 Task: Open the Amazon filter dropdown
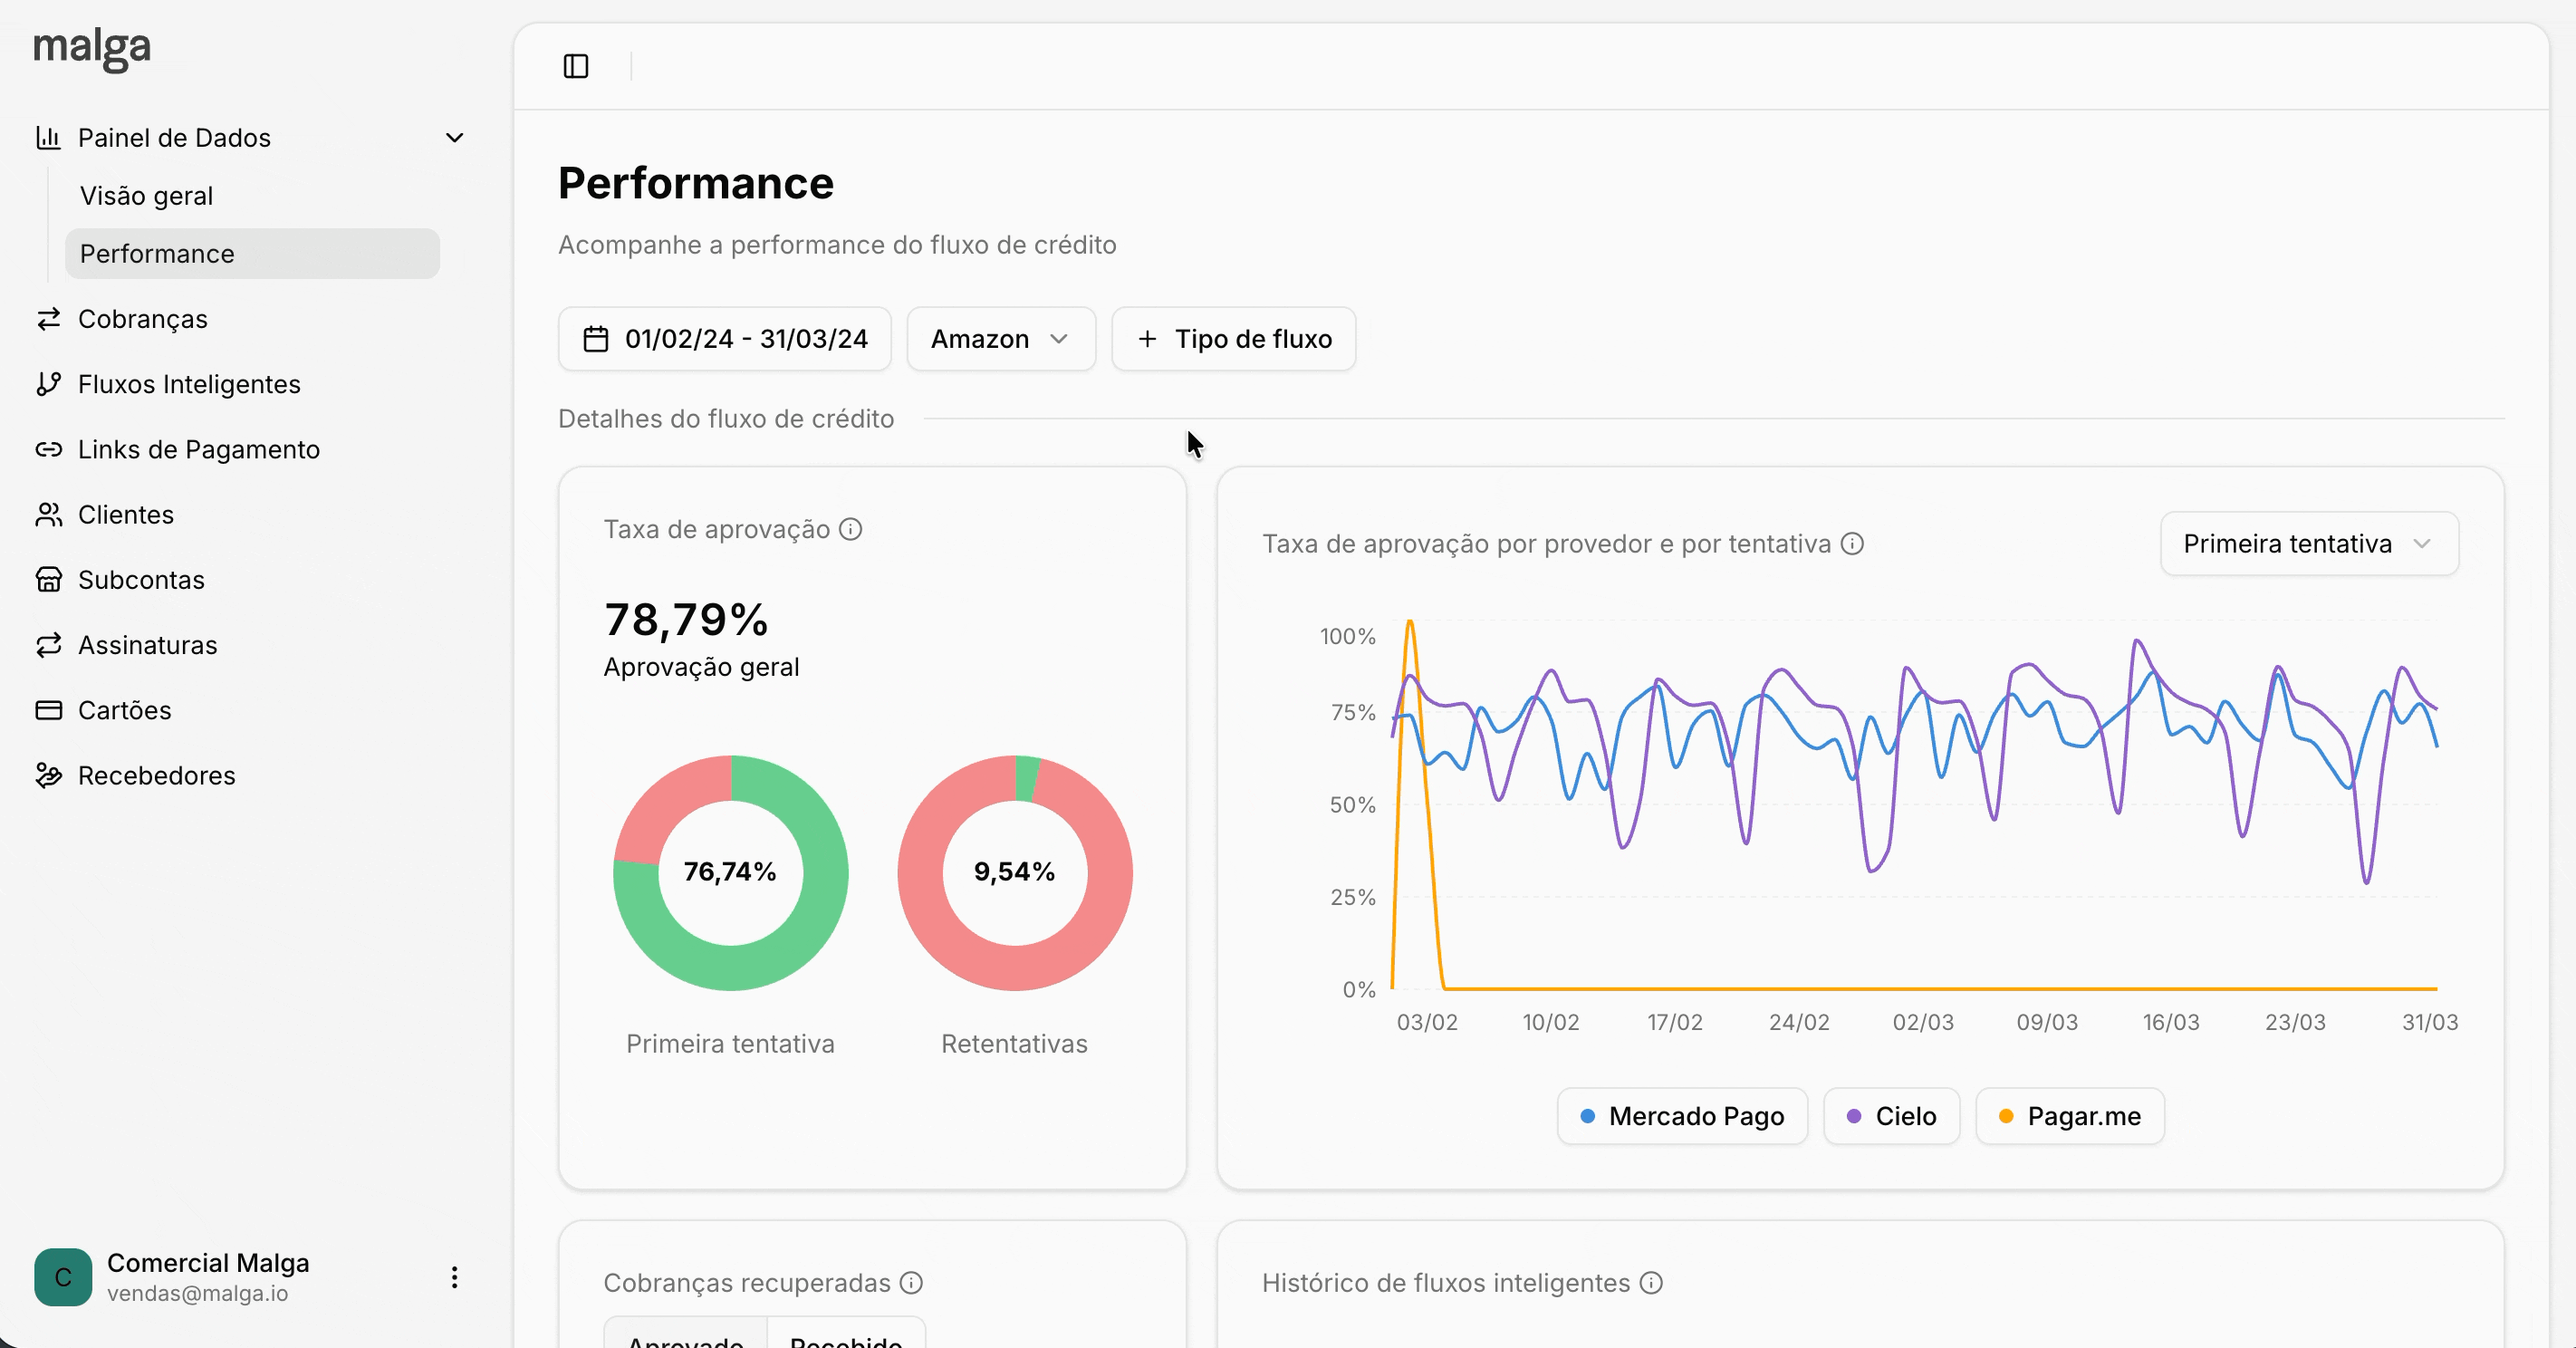pyautogui.click(x=1001, y=339)
